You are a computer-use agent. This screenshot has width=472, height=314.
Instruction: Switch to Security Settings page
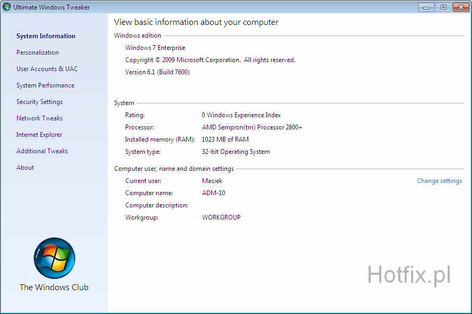coord(39,102)
